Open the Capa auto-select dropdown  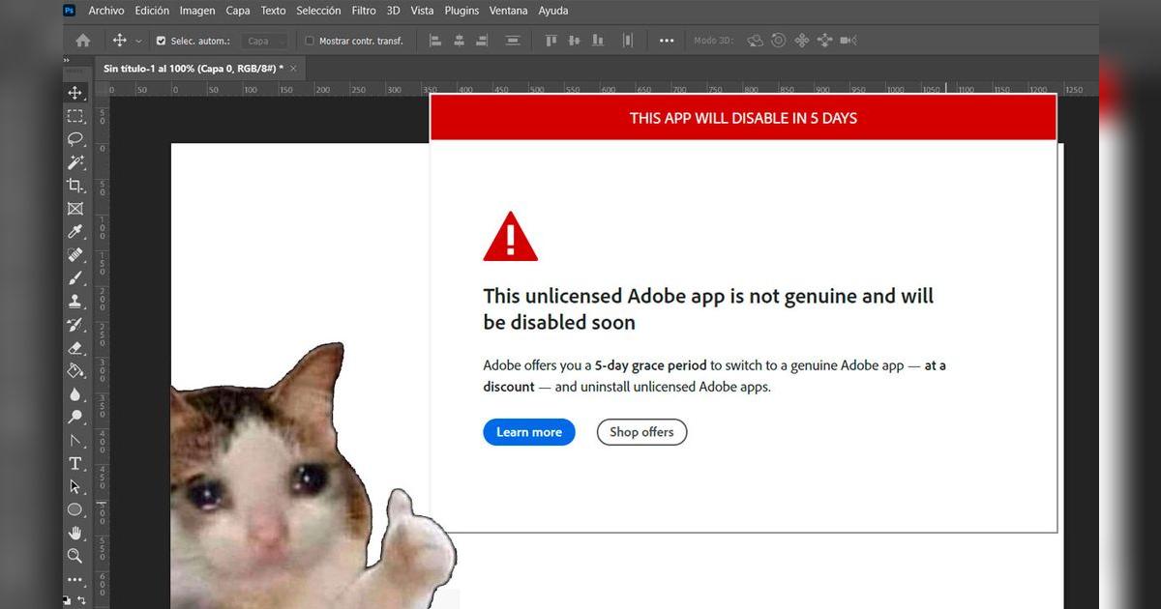[265, 41]
